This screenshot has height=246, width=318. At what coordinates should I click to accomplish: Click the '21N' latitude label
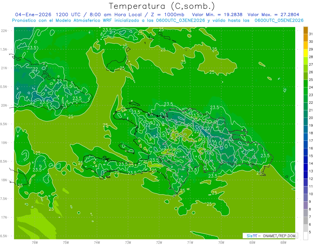click(x=5, y=68)
